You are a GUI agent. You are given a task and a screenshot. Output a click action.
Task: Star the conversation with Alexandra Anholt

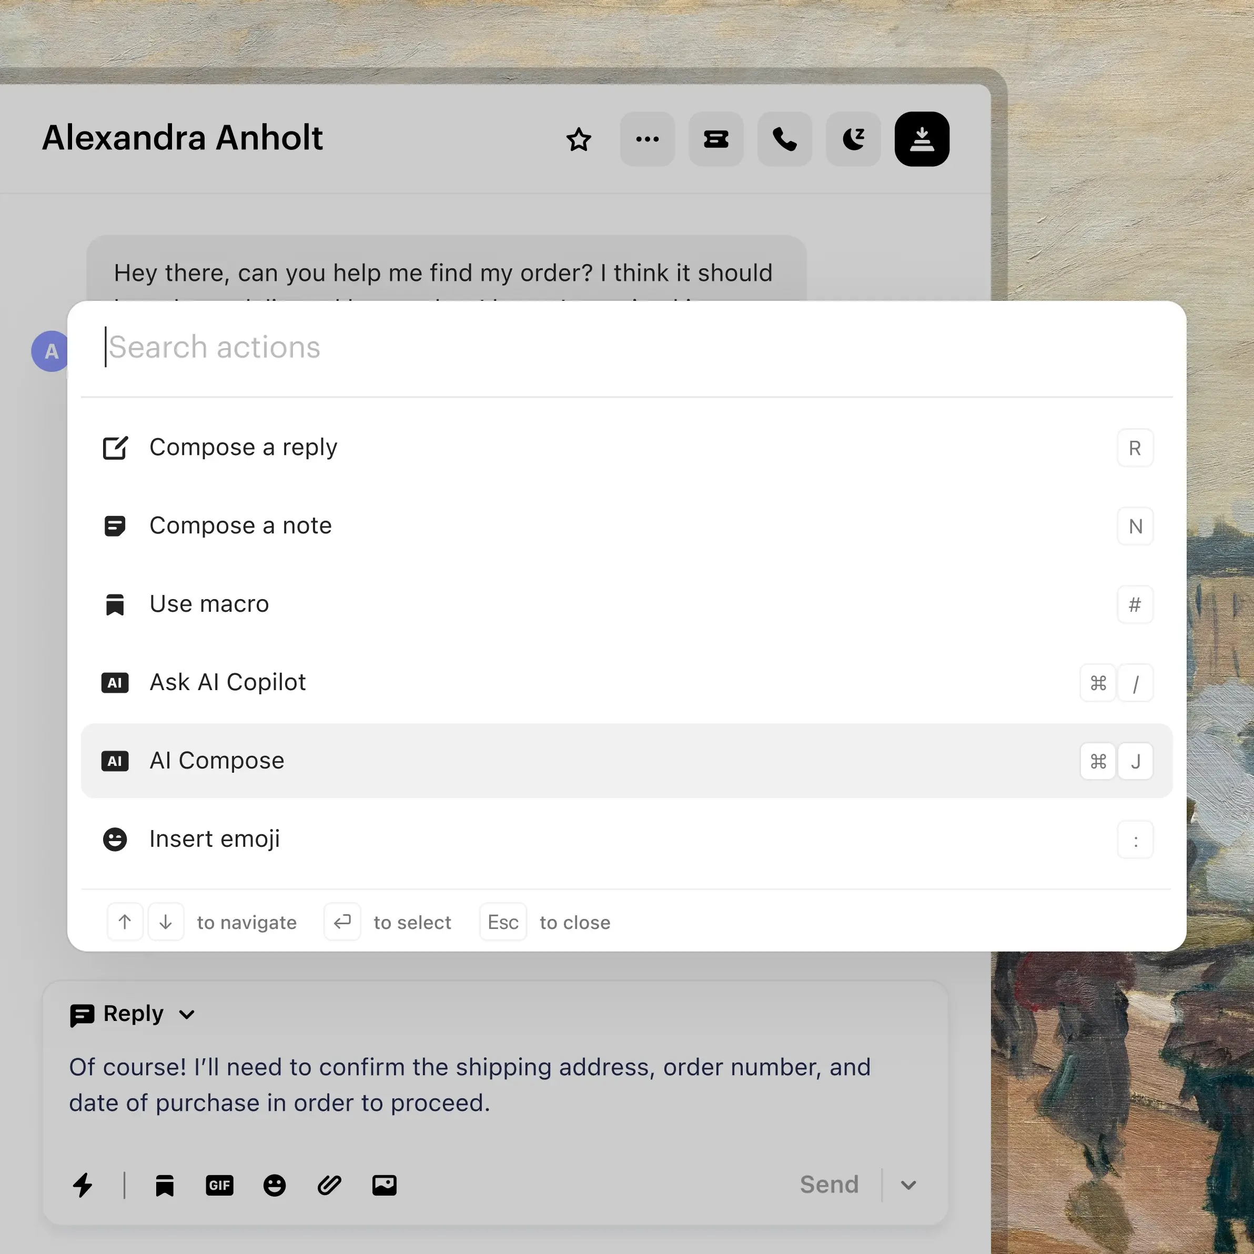coord(579,139)
